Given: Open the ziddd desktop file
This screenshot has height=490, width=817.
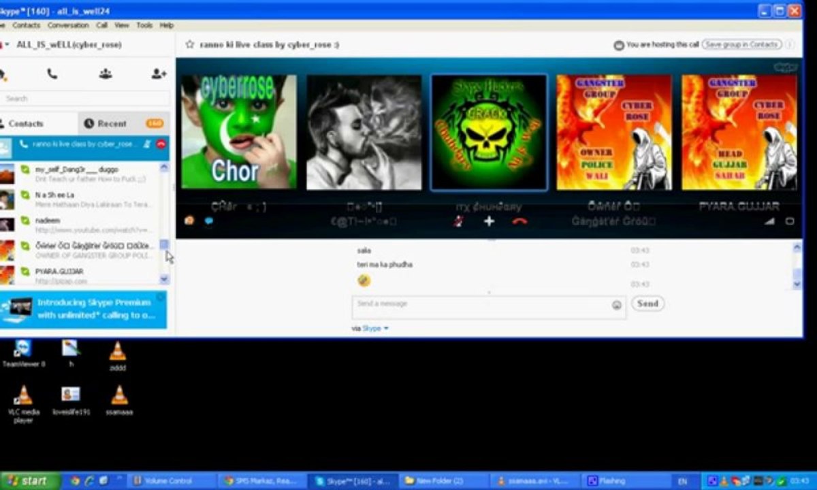Looking at the screenshot, I should point(118,356).
